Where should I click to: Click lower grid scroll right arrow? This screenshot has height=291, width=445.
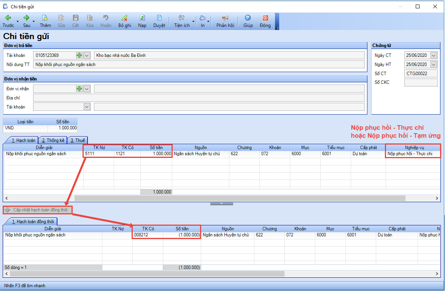point(437,274)
